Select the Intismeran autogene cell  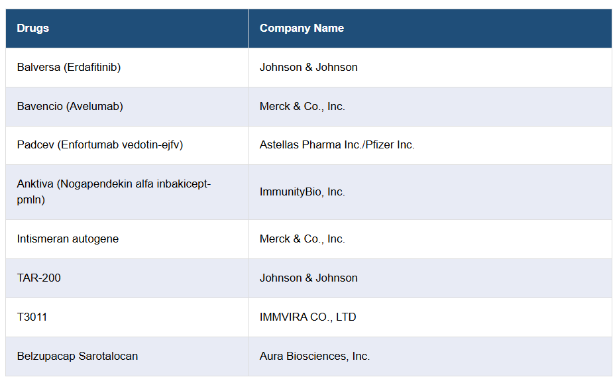(x=68, y=239)
